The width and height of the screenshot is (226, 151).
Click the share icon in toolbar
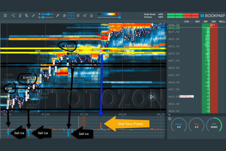click(x=14, y=15)
